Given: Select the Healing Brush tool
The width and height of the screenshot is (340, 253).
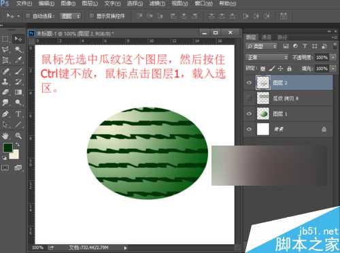Looking at the screenshot, I should 5,71.
